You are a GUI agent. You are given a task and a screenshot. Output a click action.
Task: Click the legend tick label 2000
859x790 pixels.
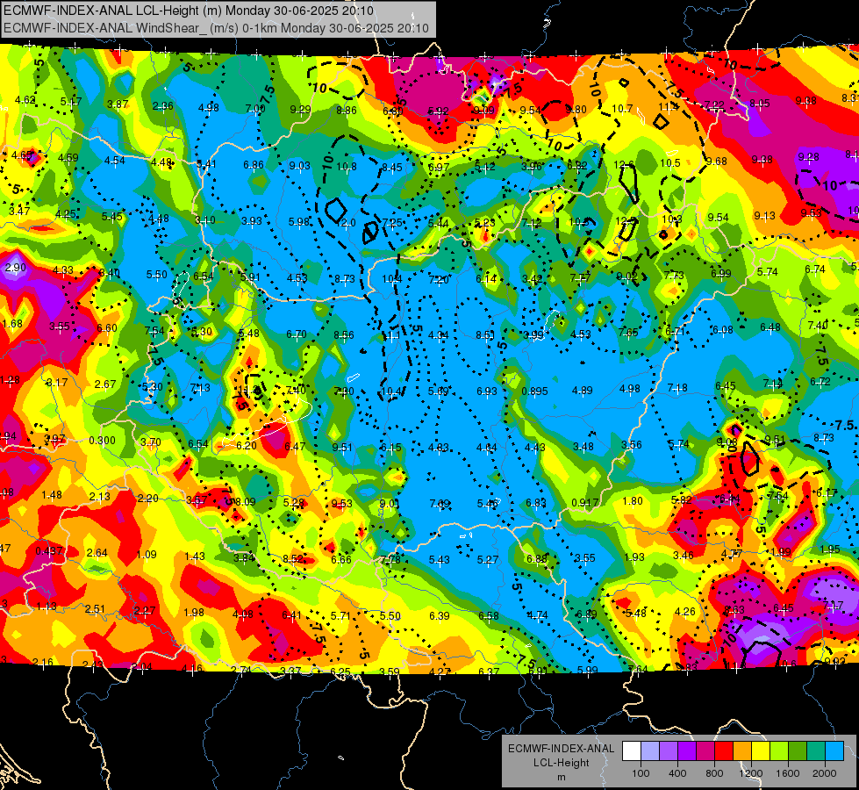pos(825,773)
